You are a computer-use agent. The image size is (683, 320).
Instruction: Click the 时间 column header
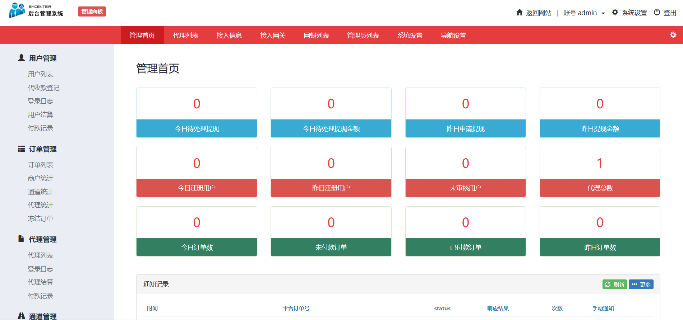click(152, 309)
